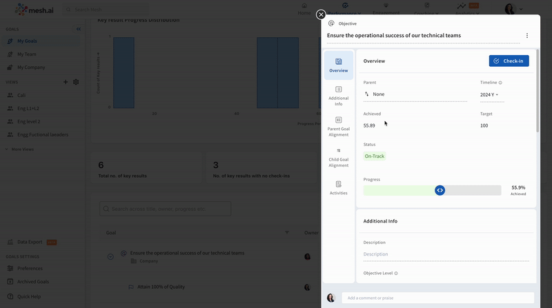Image resolution: width=552 pixels, height=308 pixels.
Task: Click the Add a comment or praise box
Action: pos(437,298)
